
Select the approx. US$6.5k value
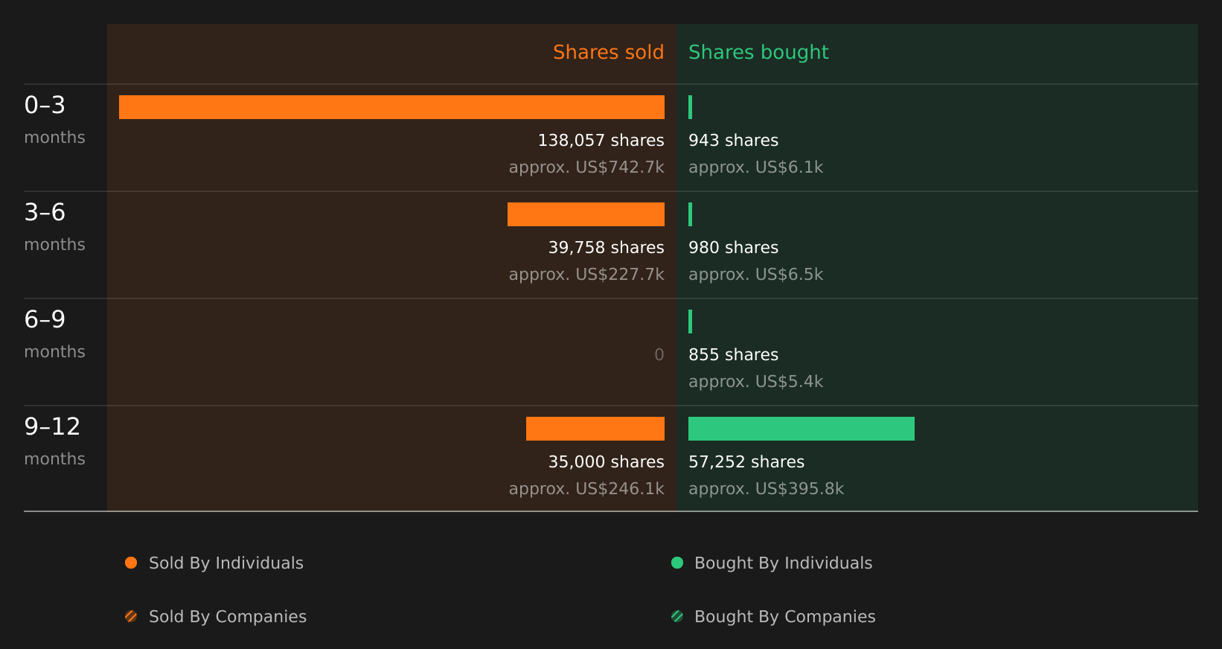(x=755, y=274)
